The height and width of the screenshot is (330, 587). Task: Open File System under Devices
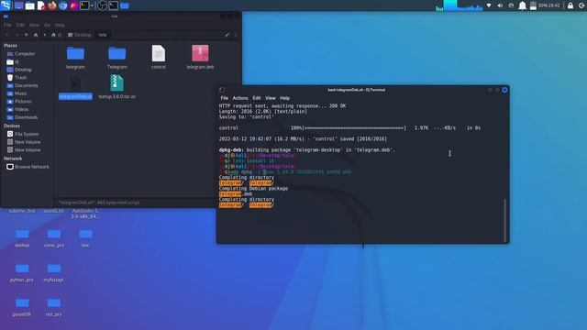tap(27, 134)
